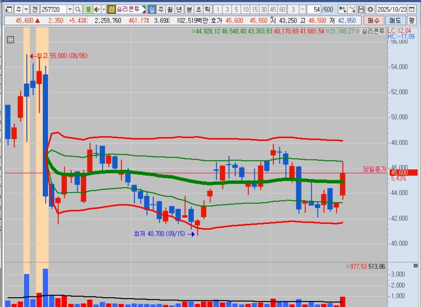Click the red 45,600 price tag on the axis
421x307 pixels.
point(404,173)
